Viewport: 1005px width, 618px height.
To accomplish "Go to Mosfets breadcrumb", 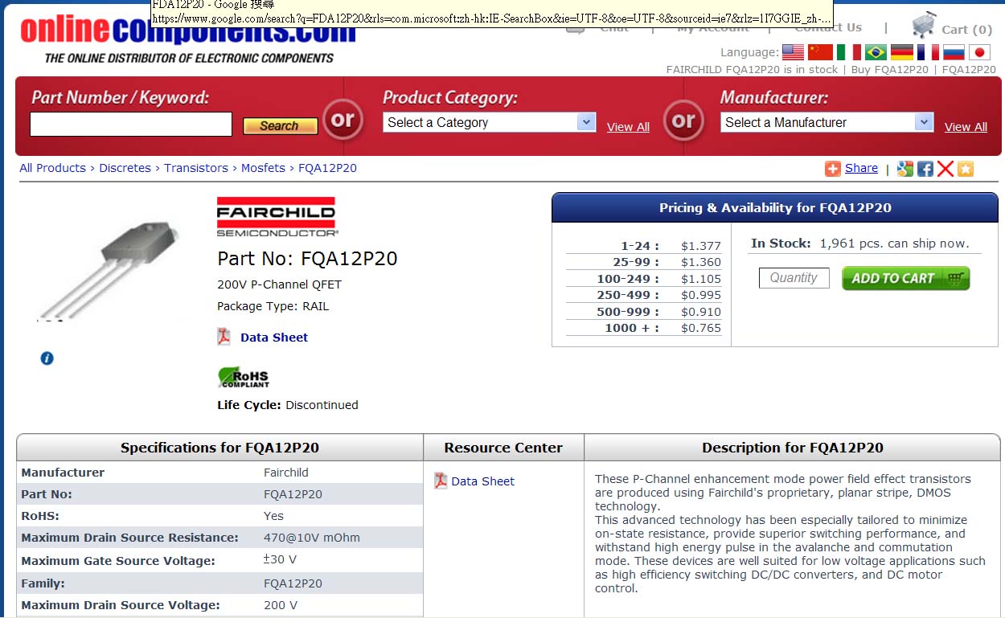I will [263, 168].
